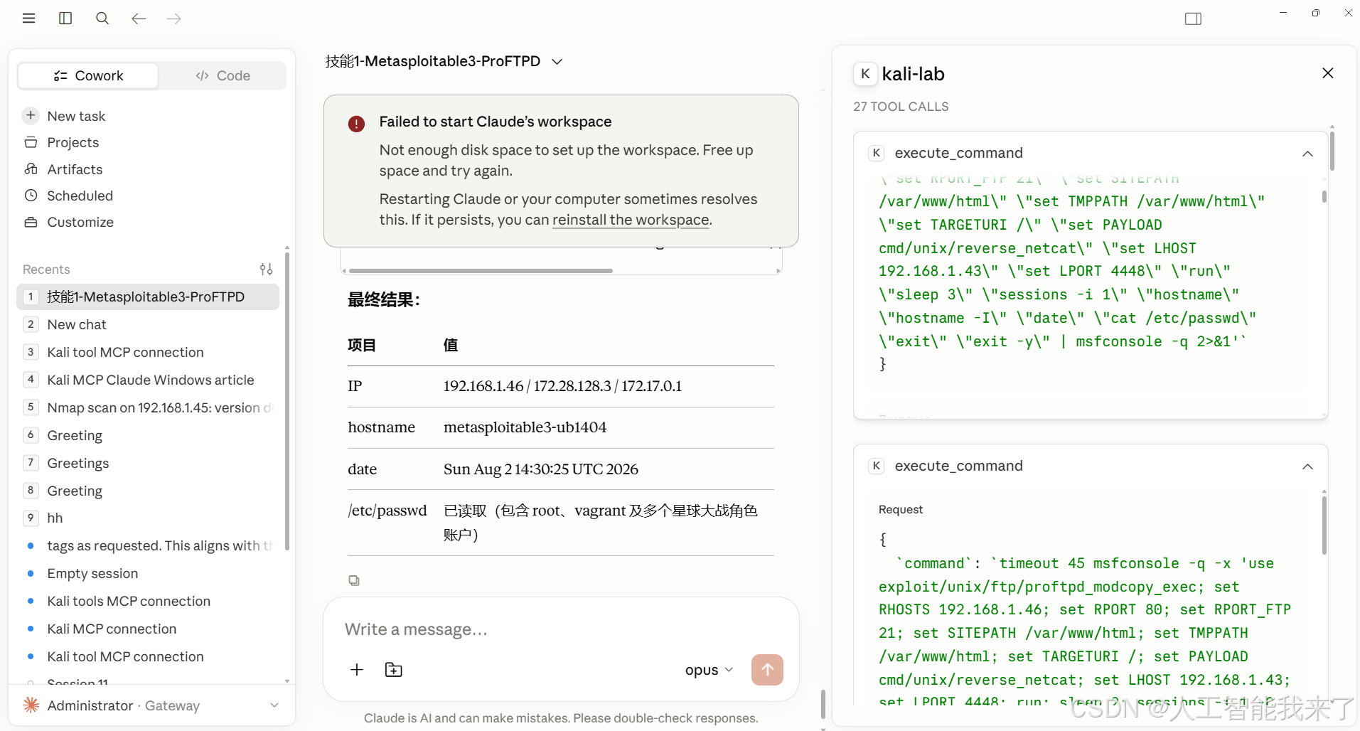Open the Administrator account menu chevron
Image resolution: width=1360 pixels, height=731 pixels.
[274, 705]
